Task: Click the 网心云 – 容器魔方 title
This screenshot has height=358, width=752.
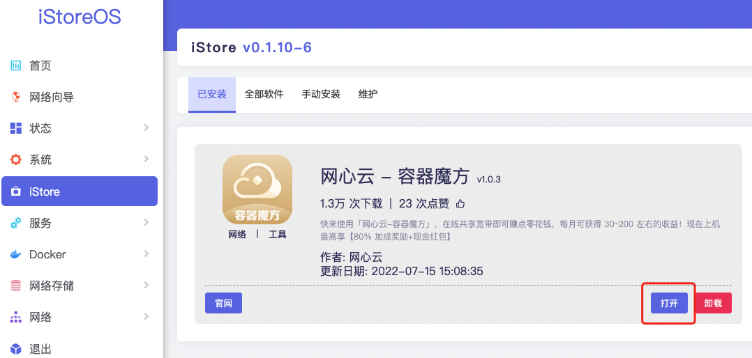Action: point(395,177)
